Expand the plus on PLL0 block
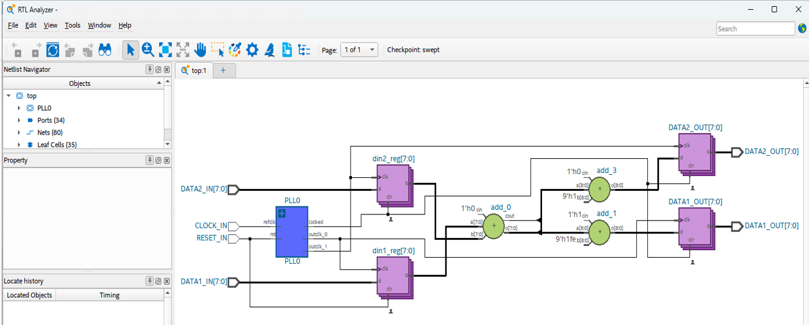 click(282, 214)
